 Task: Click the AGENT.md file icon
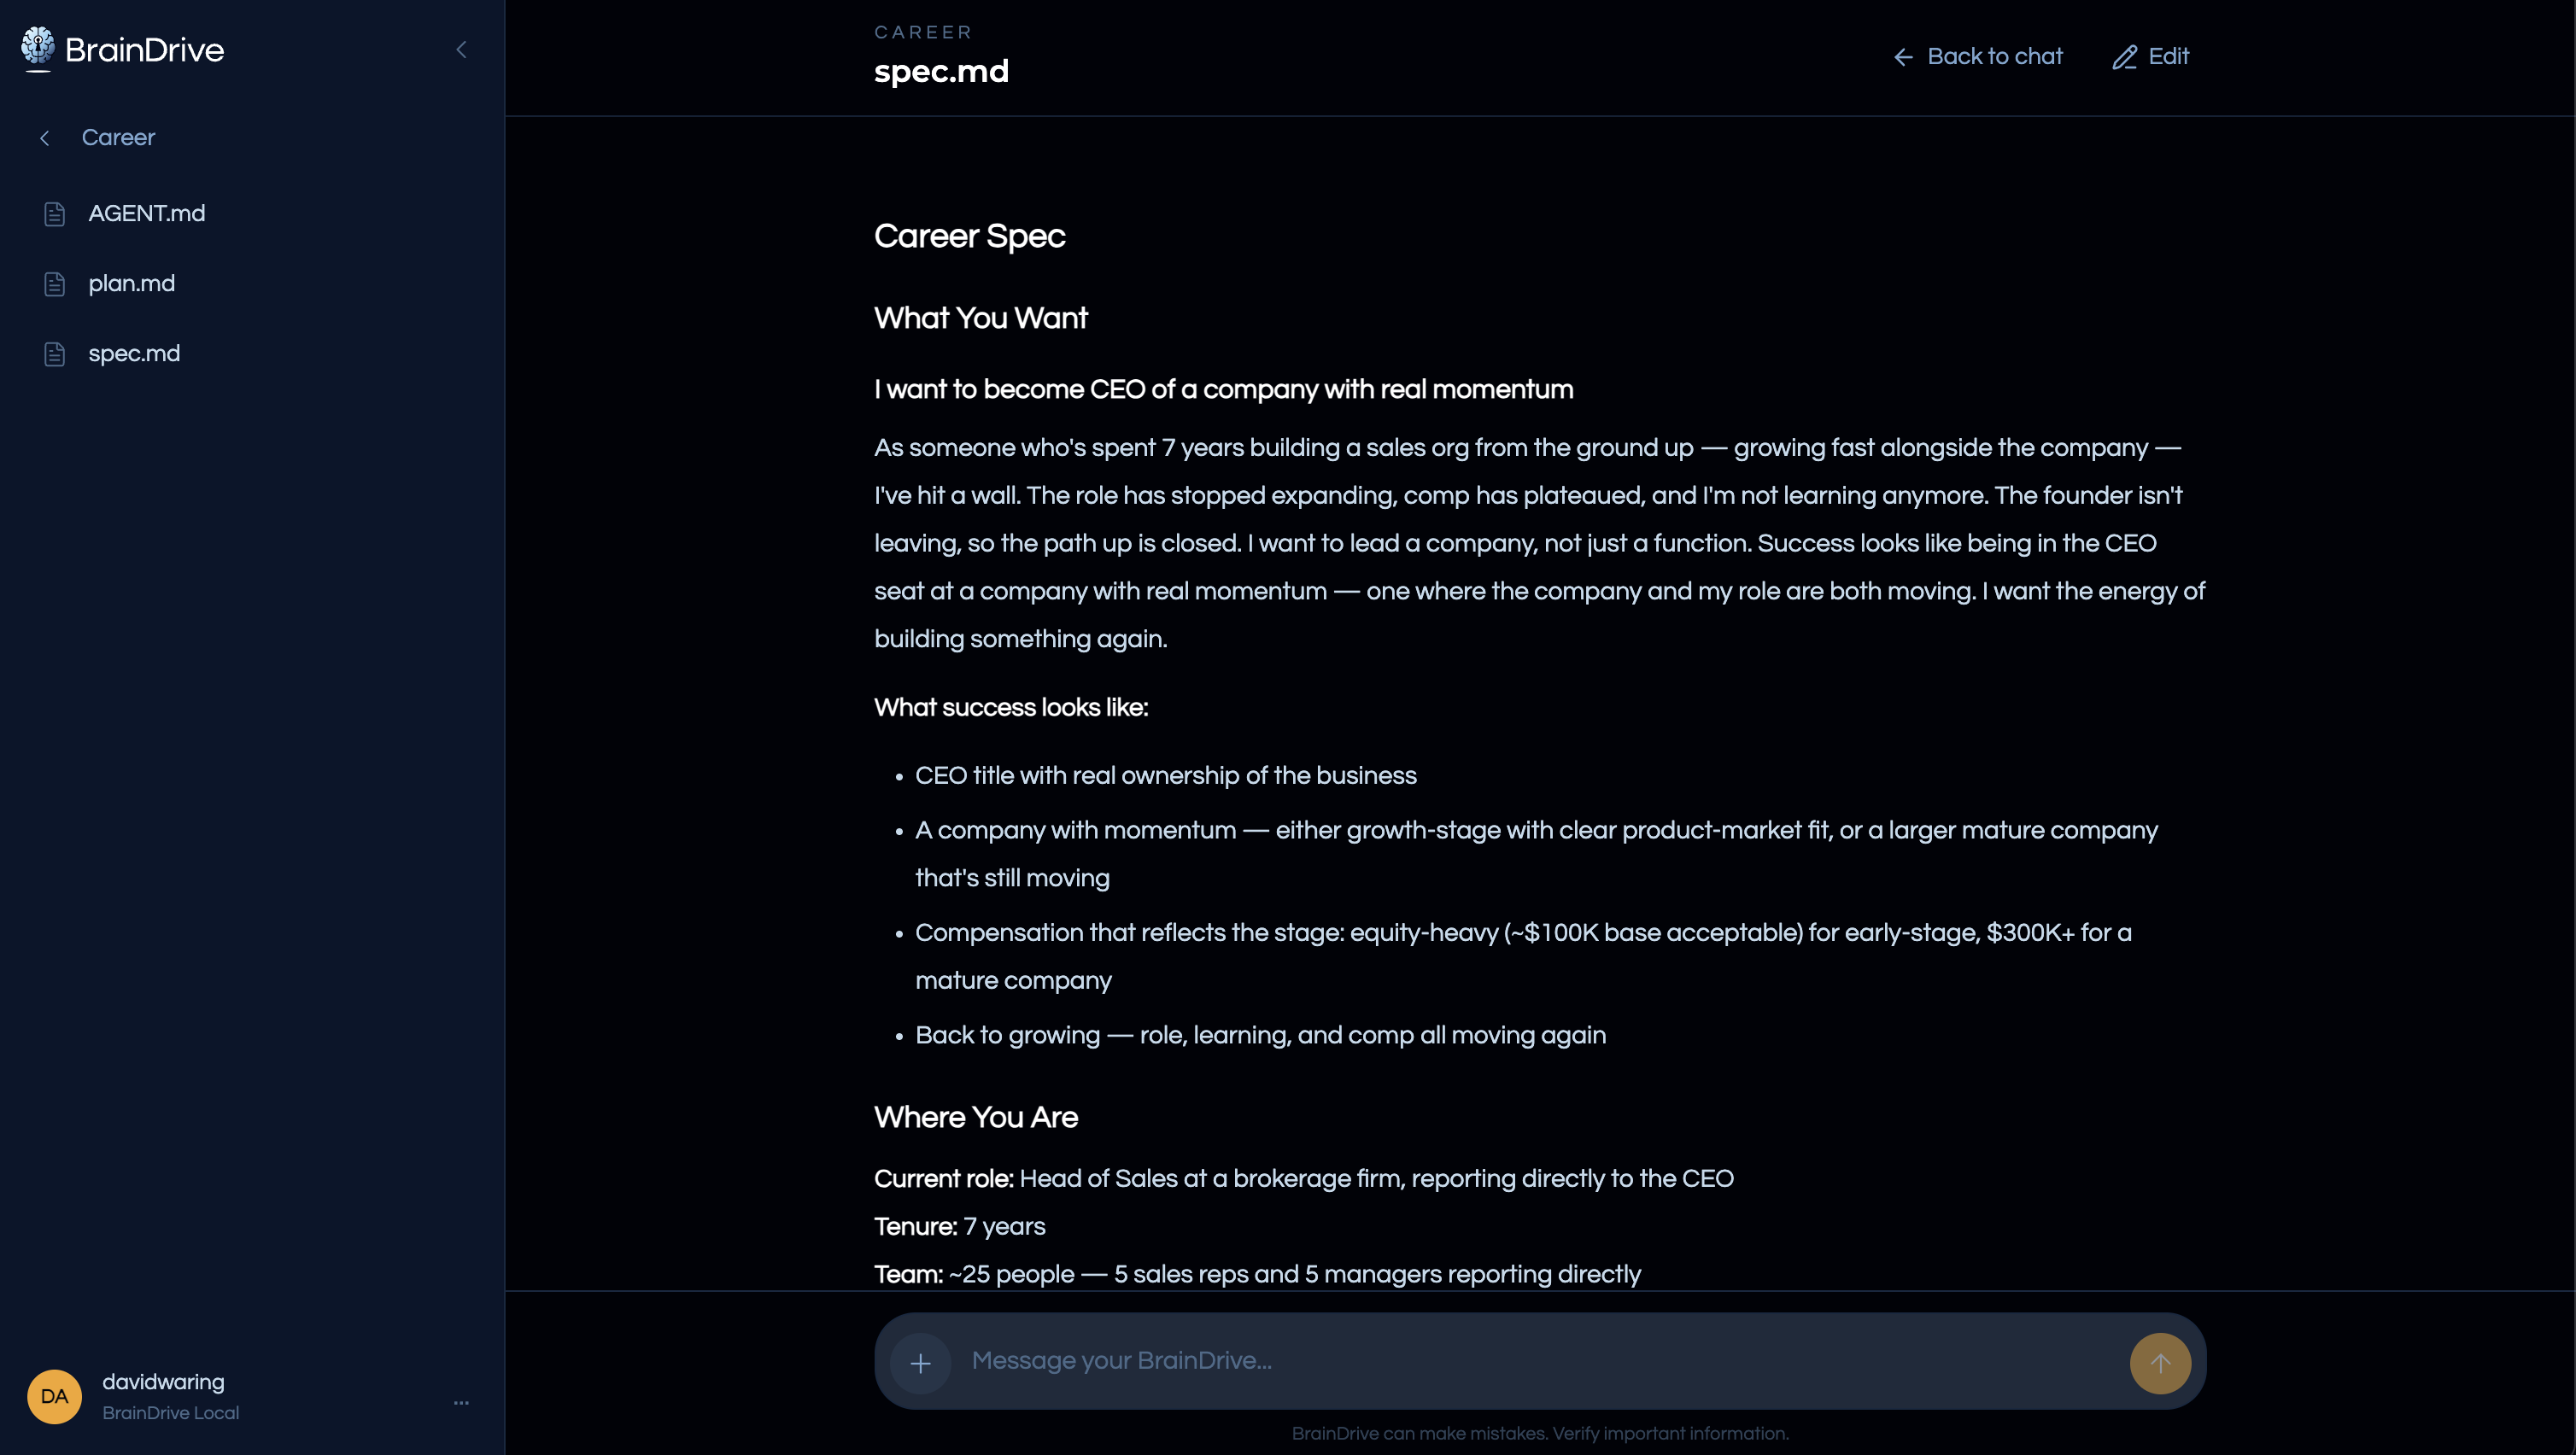coord(55,214)
